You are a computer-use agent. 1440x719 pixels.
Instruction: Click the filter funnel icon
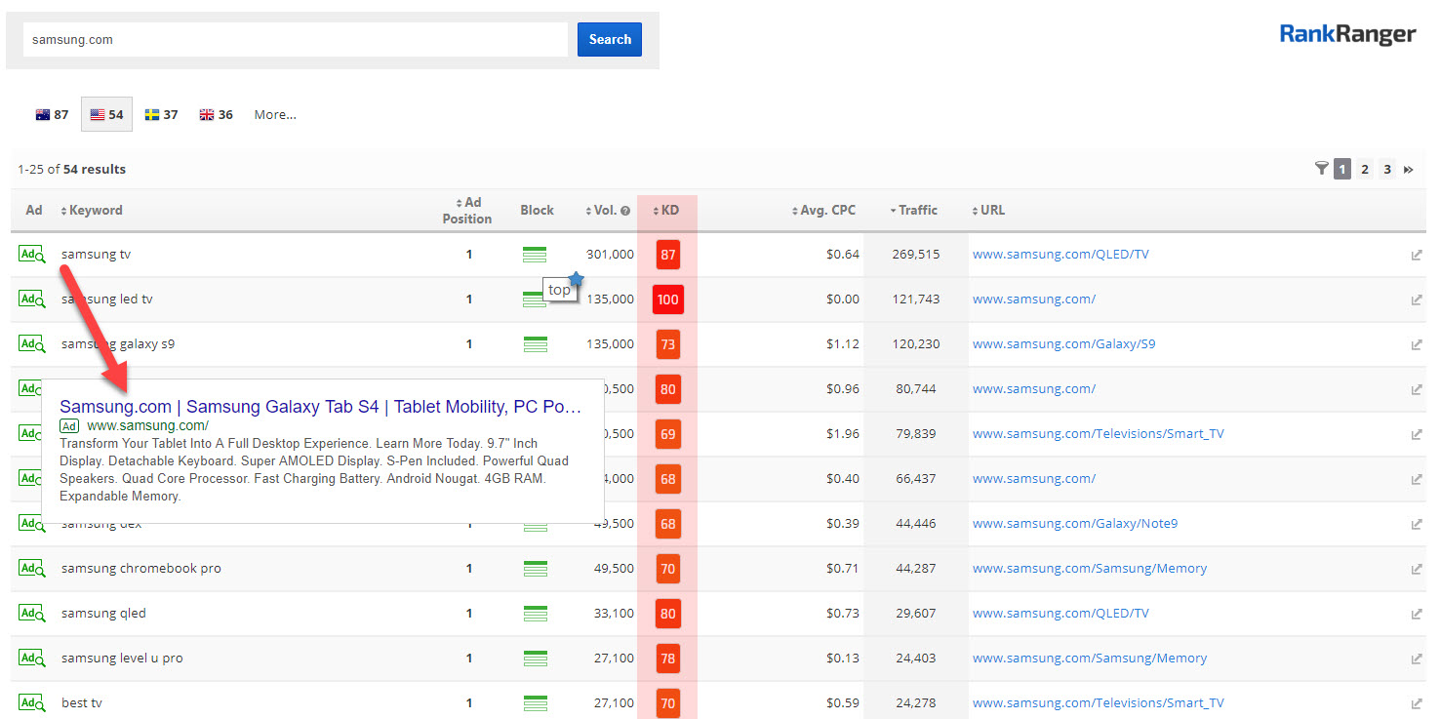click(1321, 169)
